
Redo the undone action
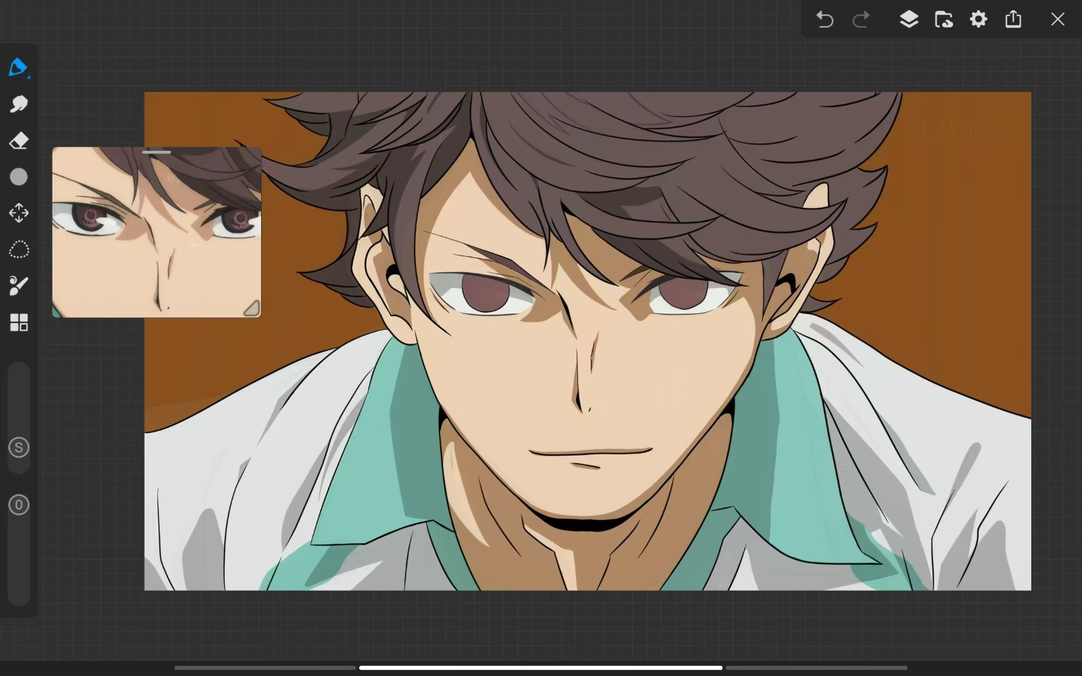pyautogui.click(x=862, y=19)
